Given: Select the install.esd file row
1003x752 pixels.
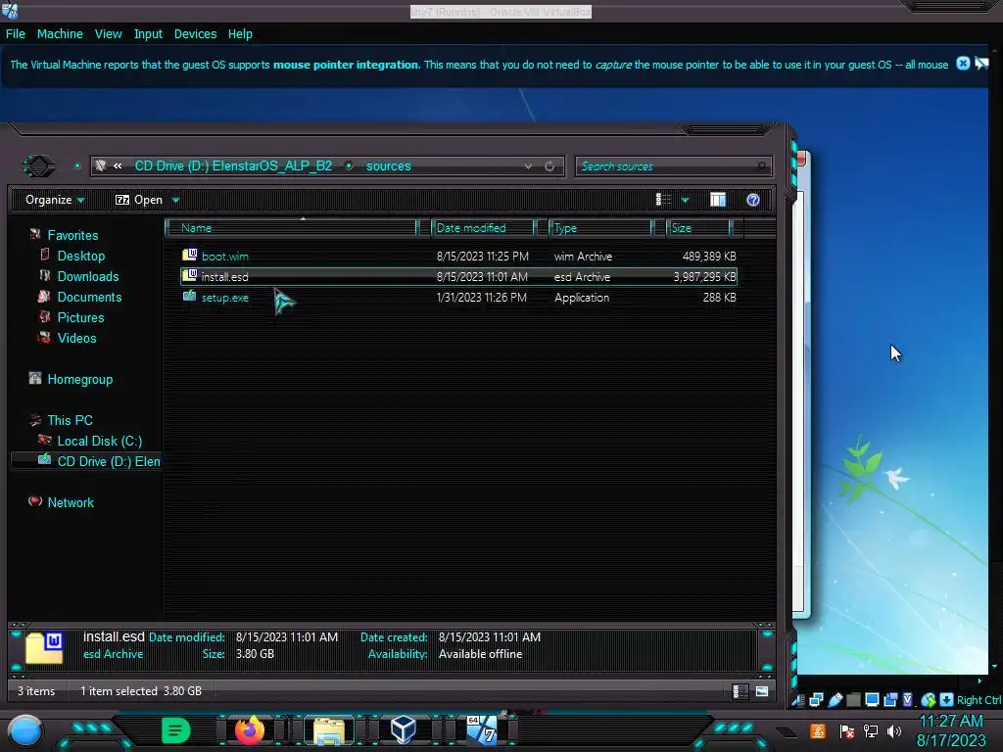Looking at the screenshot, I should [458, 277].
